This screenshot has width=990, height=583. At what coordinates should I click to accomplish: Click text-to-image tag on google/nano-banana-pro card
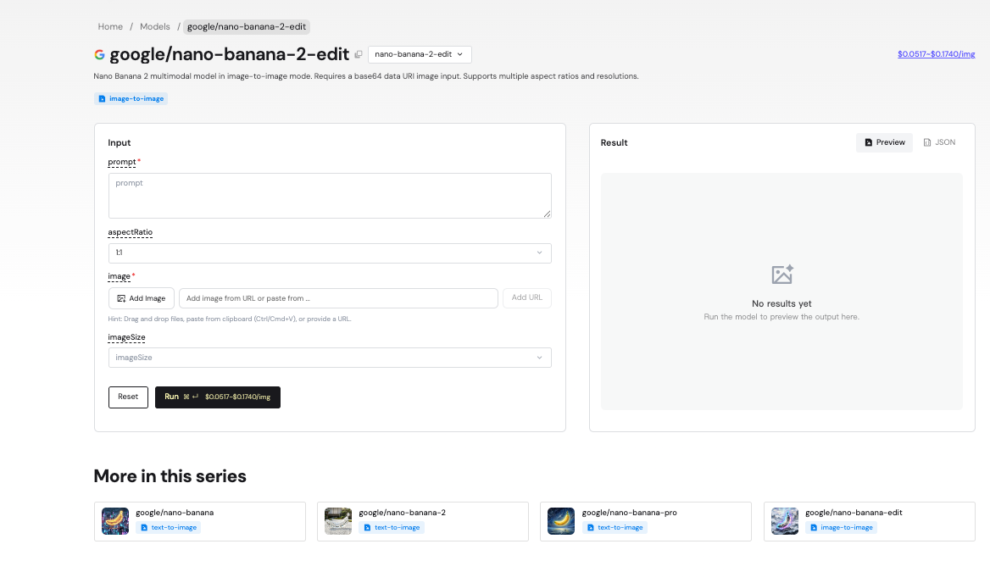pos(615,527)
